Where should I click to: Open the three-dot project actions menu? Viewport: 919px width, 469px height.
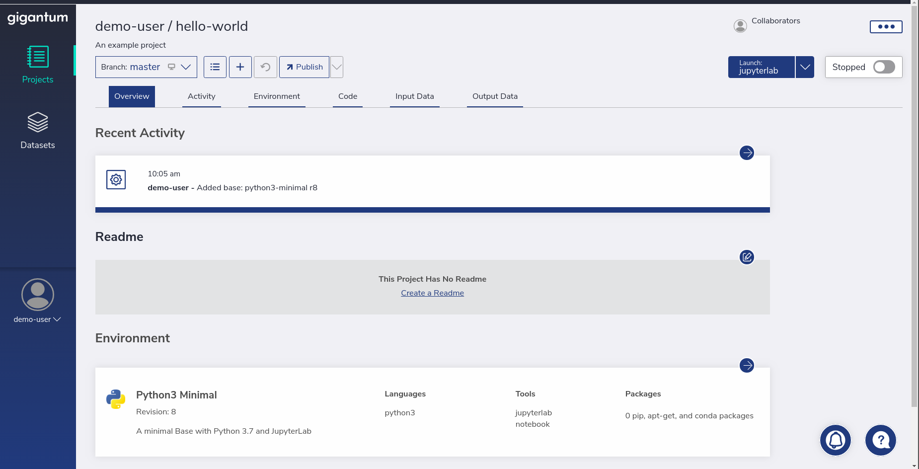[886, 27]
